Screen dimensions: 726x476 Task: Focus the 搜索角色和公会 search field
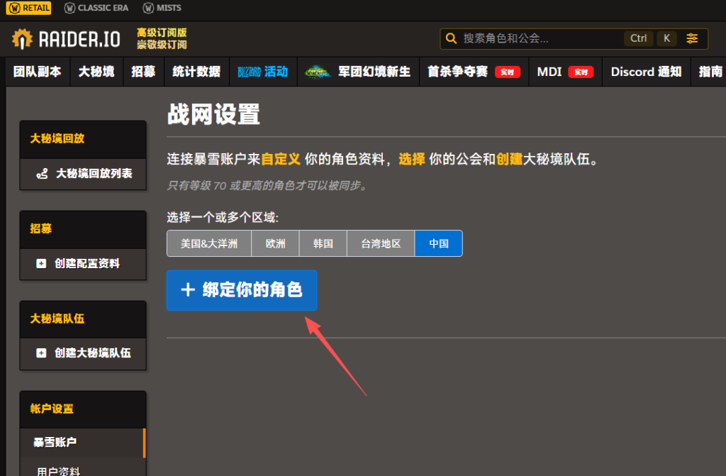pos(539,38)
